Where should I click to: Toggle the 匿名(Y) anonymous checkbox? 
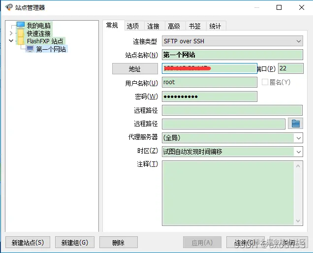point(265,82)
